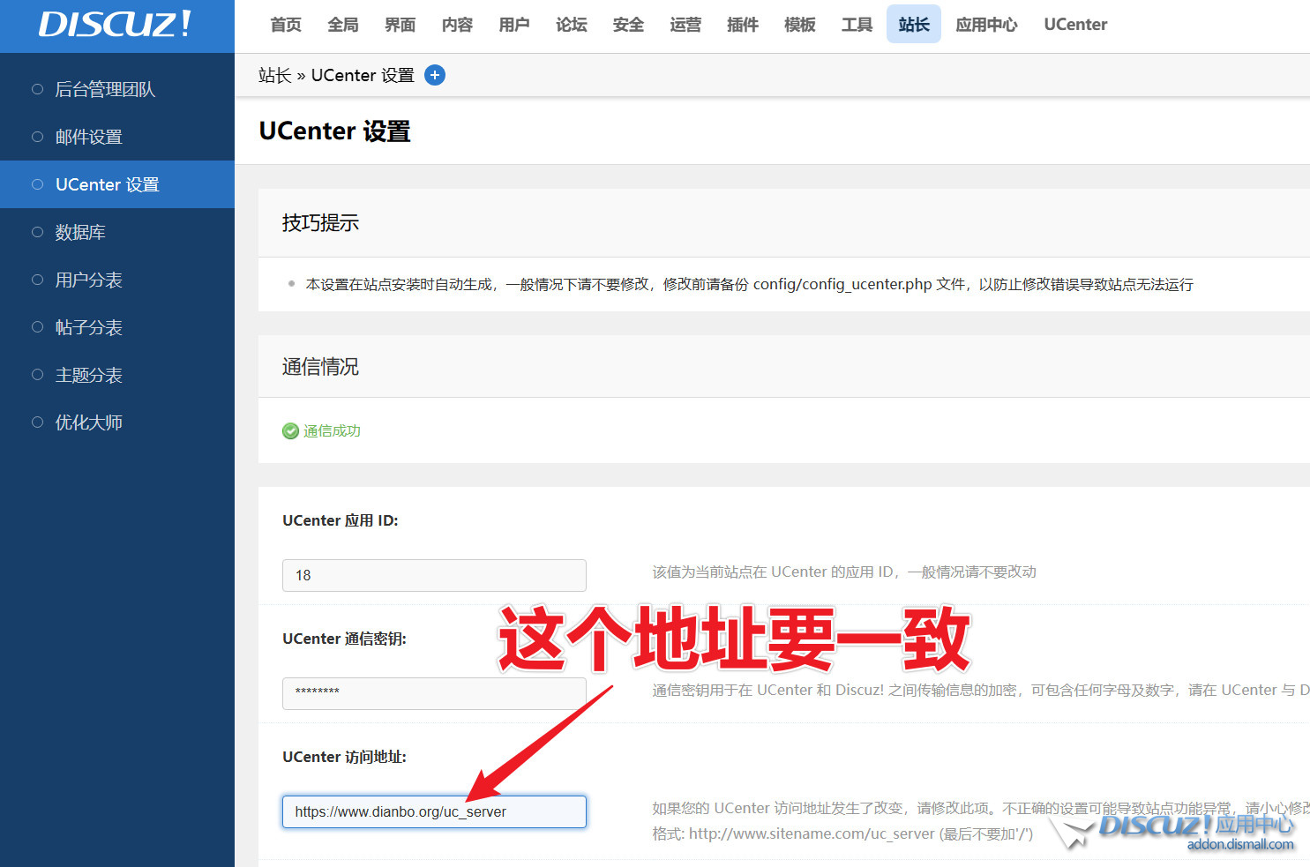1310x867 pixels.
Task: Open 主题分表 in sidebar
Action: coord(117,375)
